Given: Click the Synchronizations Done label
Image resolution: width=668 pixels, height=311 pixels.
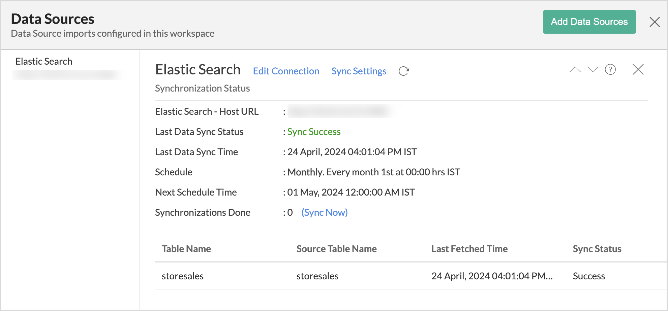Looking at the screenshot, I should 203,212.
